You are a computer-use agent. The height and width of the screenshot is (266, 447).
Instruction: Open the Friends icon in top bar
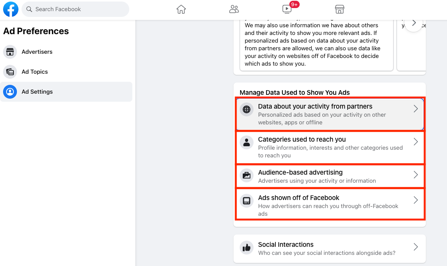(x=234, y=9)
